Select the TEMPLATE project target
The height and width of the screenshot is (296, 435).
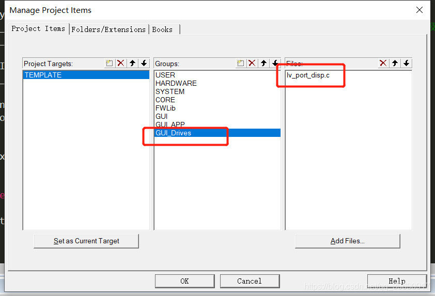(x=86, y=75)
